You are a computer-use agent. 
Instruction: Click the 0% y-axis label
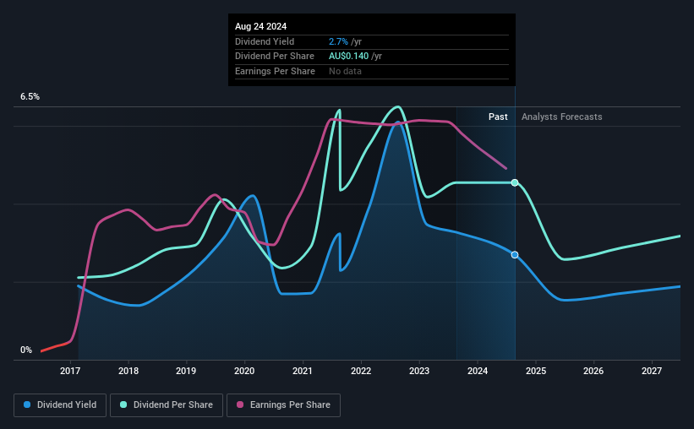(26, 350)
